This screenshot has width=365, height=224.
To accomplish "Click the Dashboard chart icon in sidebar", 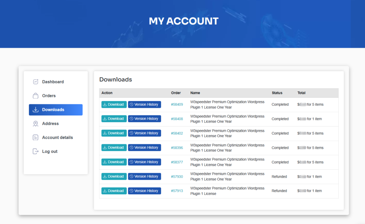I will [x=35, y=82].
